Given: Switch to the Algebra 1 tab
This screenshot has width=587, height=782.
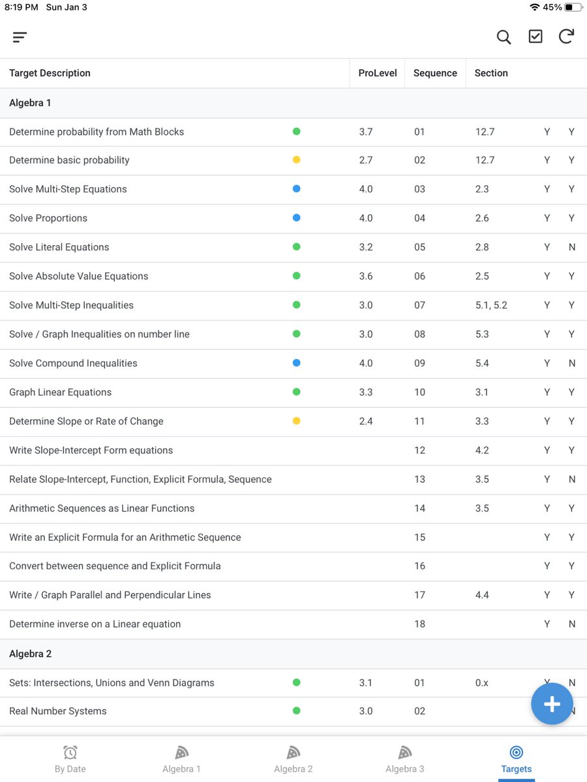Looking at the screenshot, I should point(181,759).
